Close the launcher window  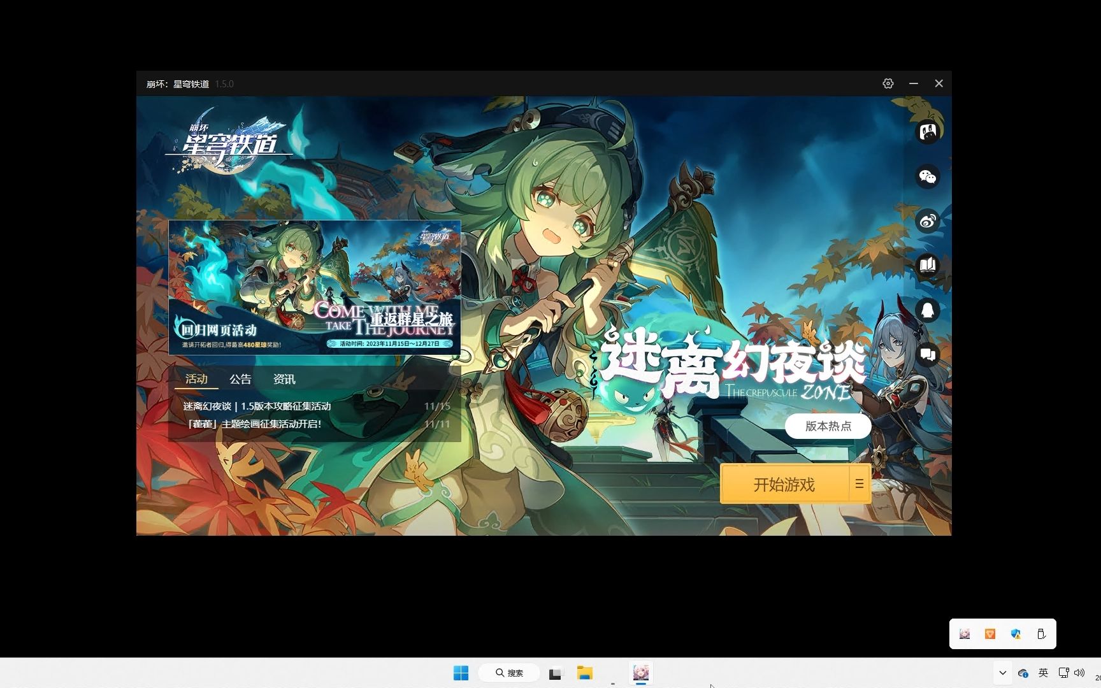[939, 83]
